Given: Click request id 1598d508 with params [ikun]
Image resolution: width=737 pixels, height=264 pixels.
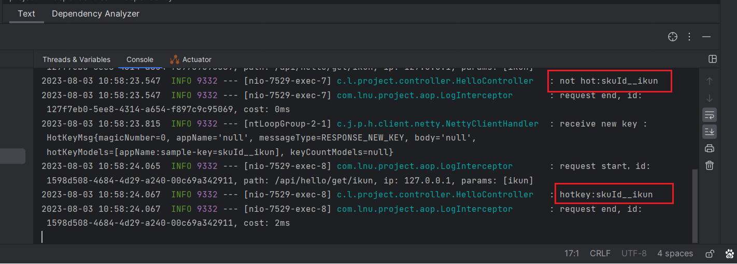Looking at the screenshot, I should click(290, 181).
